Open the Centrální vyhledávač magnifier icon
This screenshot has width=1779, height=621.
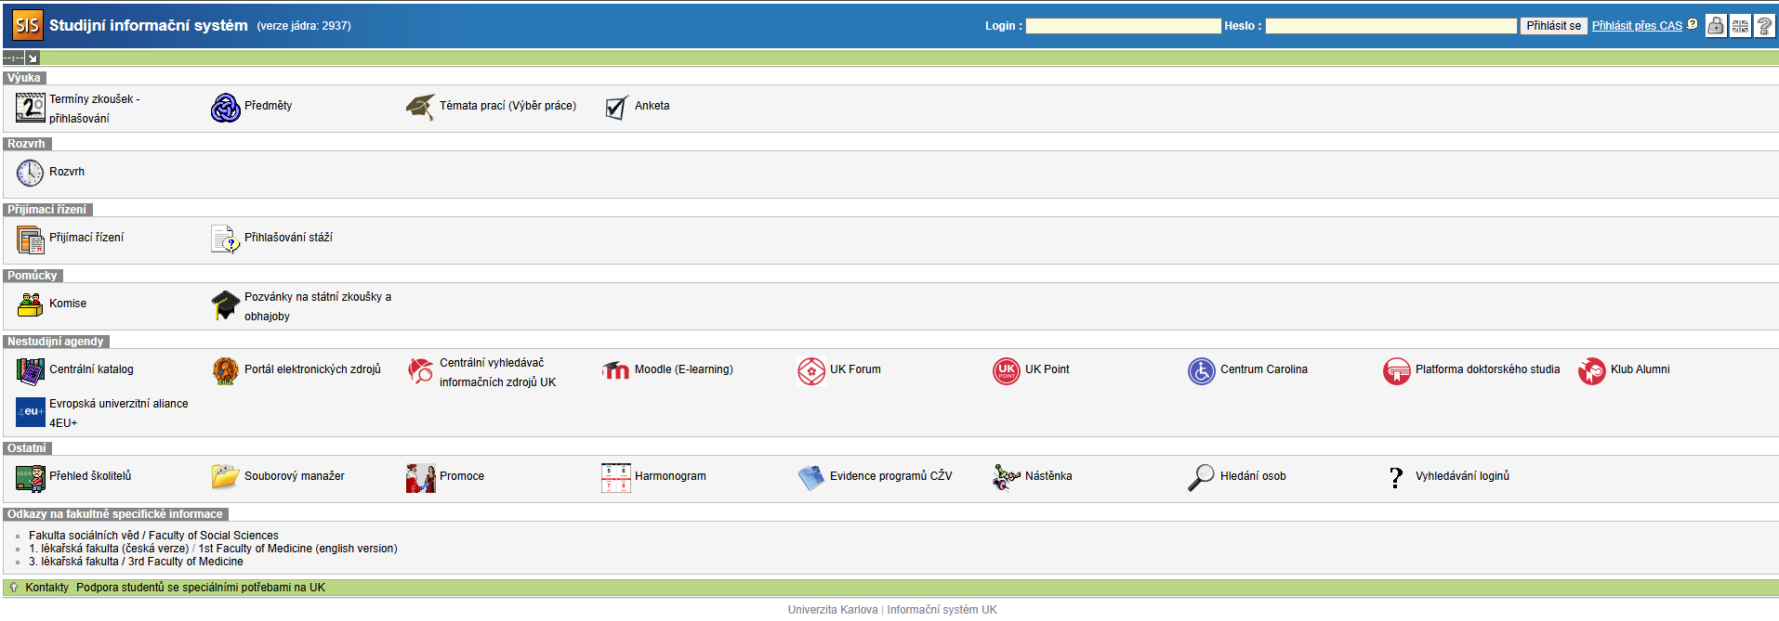421,371
